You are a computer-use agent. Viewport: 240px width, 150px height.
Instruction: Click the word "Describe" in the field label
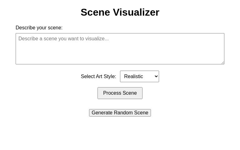click(25, 28)
